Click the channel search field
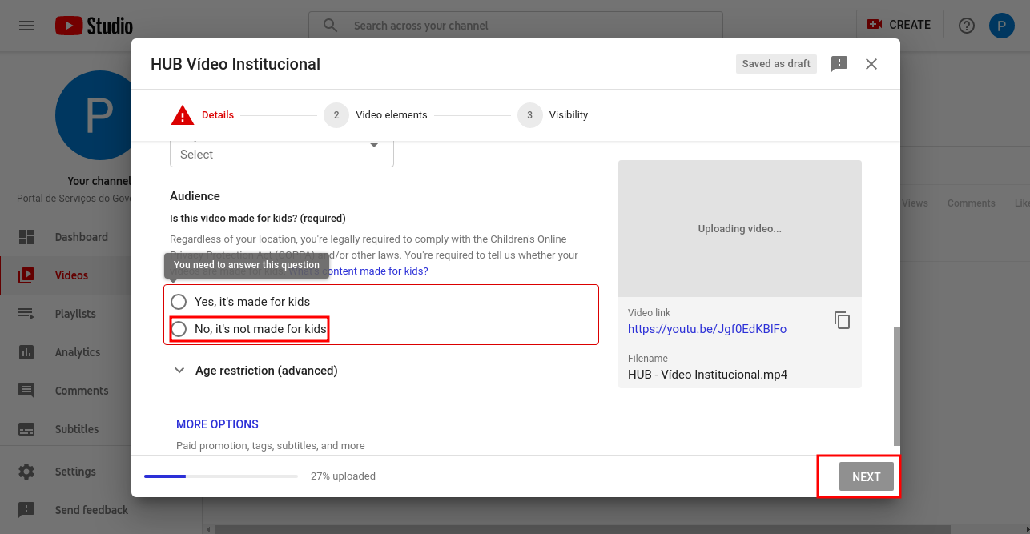Image resolution: width=1030 pixels, height=534 pixels. (x=529, y=26)
